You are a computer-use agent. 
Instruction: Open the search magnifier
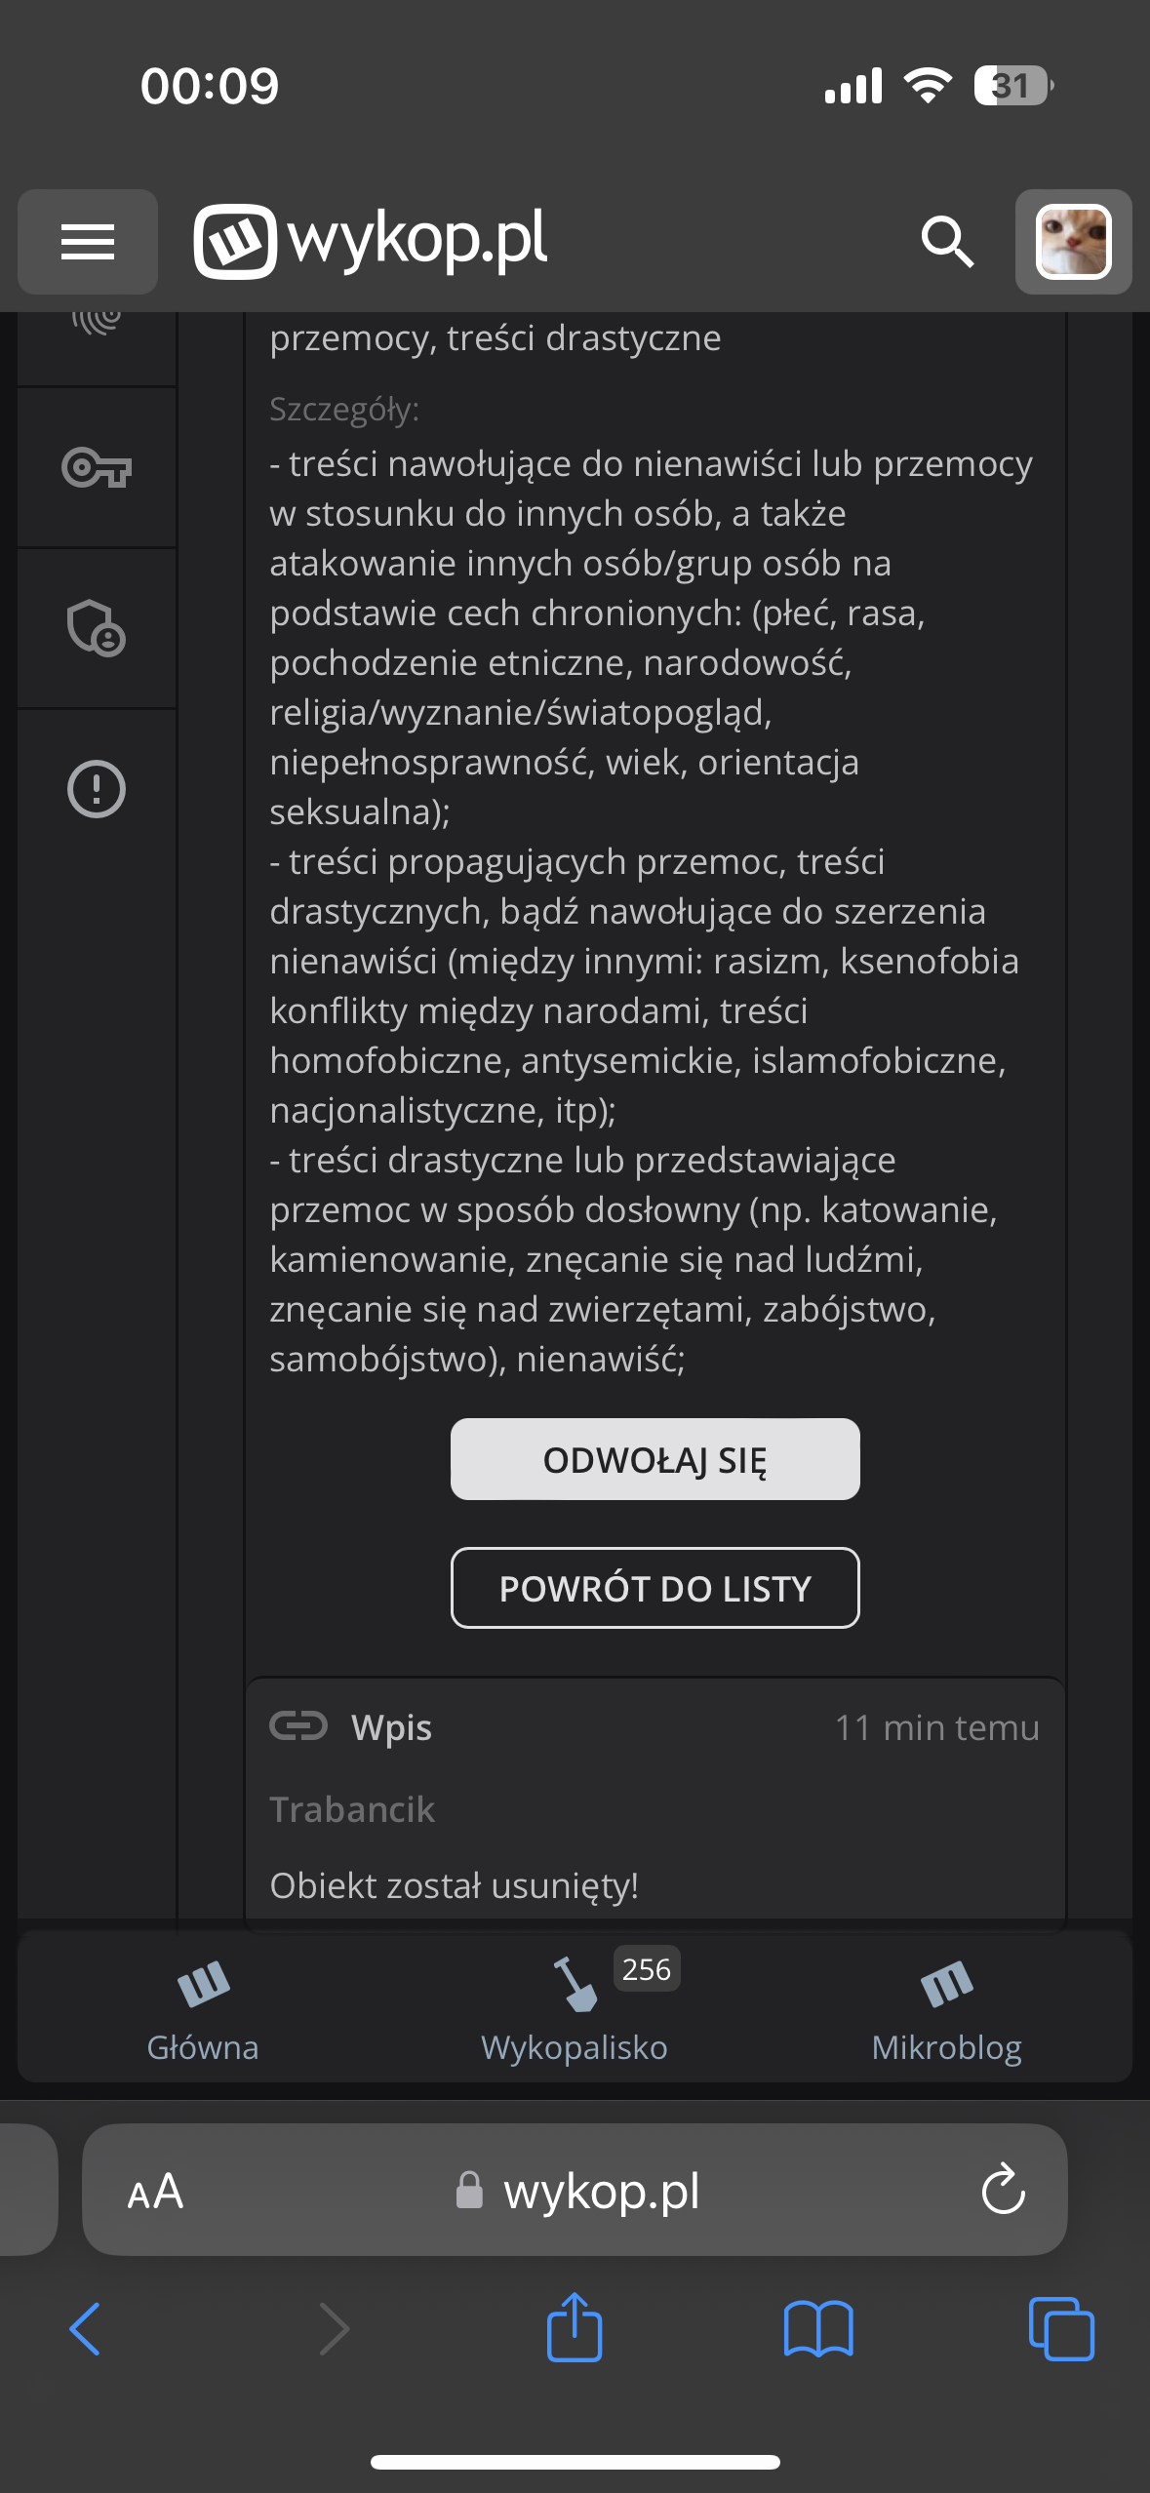click(x=947, y=241)
